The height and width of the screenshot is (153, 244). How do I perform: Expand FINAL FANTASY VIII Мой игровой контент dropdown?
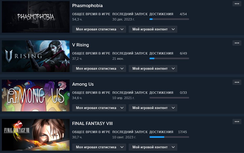153,147
